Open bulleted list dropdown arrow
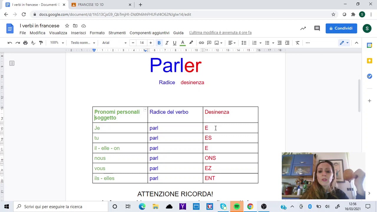Screen dimensions: 377x212 coord(273,43)
